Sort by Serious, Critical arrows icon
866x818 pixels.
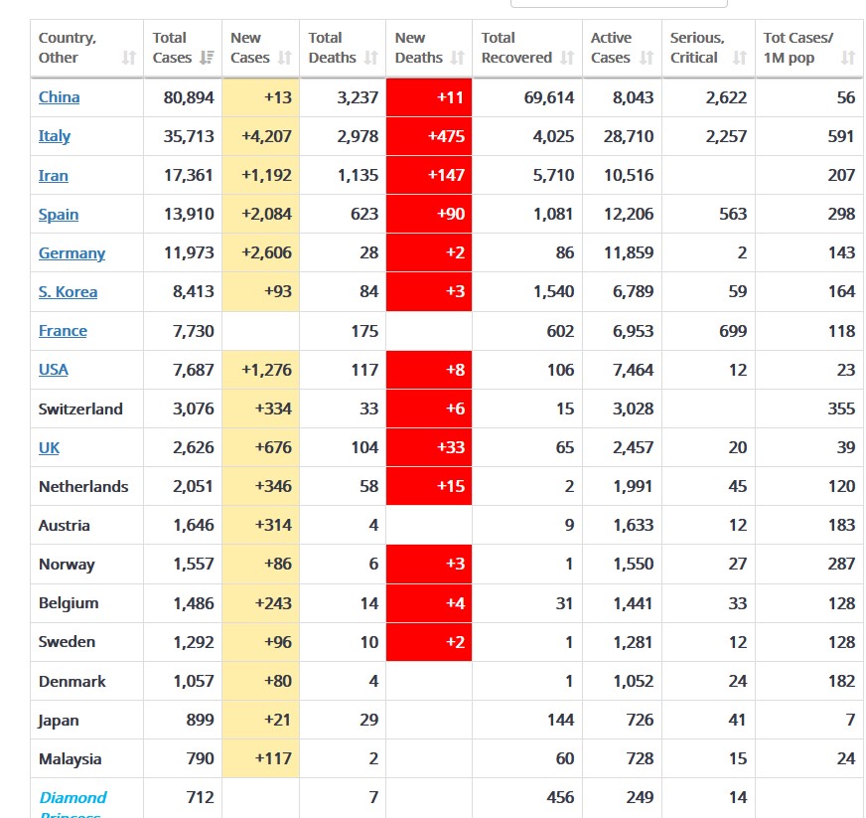point(739,59)
